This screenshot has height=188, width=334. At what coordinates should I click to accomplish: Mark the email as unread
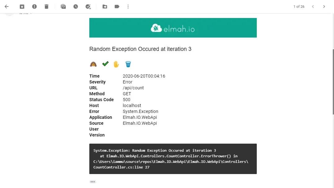(63, 7)
